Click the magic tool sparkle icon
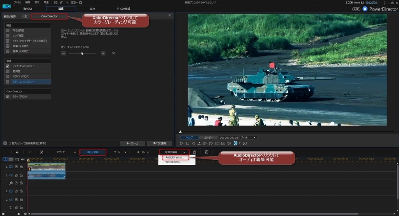This screenshot has height=216, width=399. click(x=17, y=152)
